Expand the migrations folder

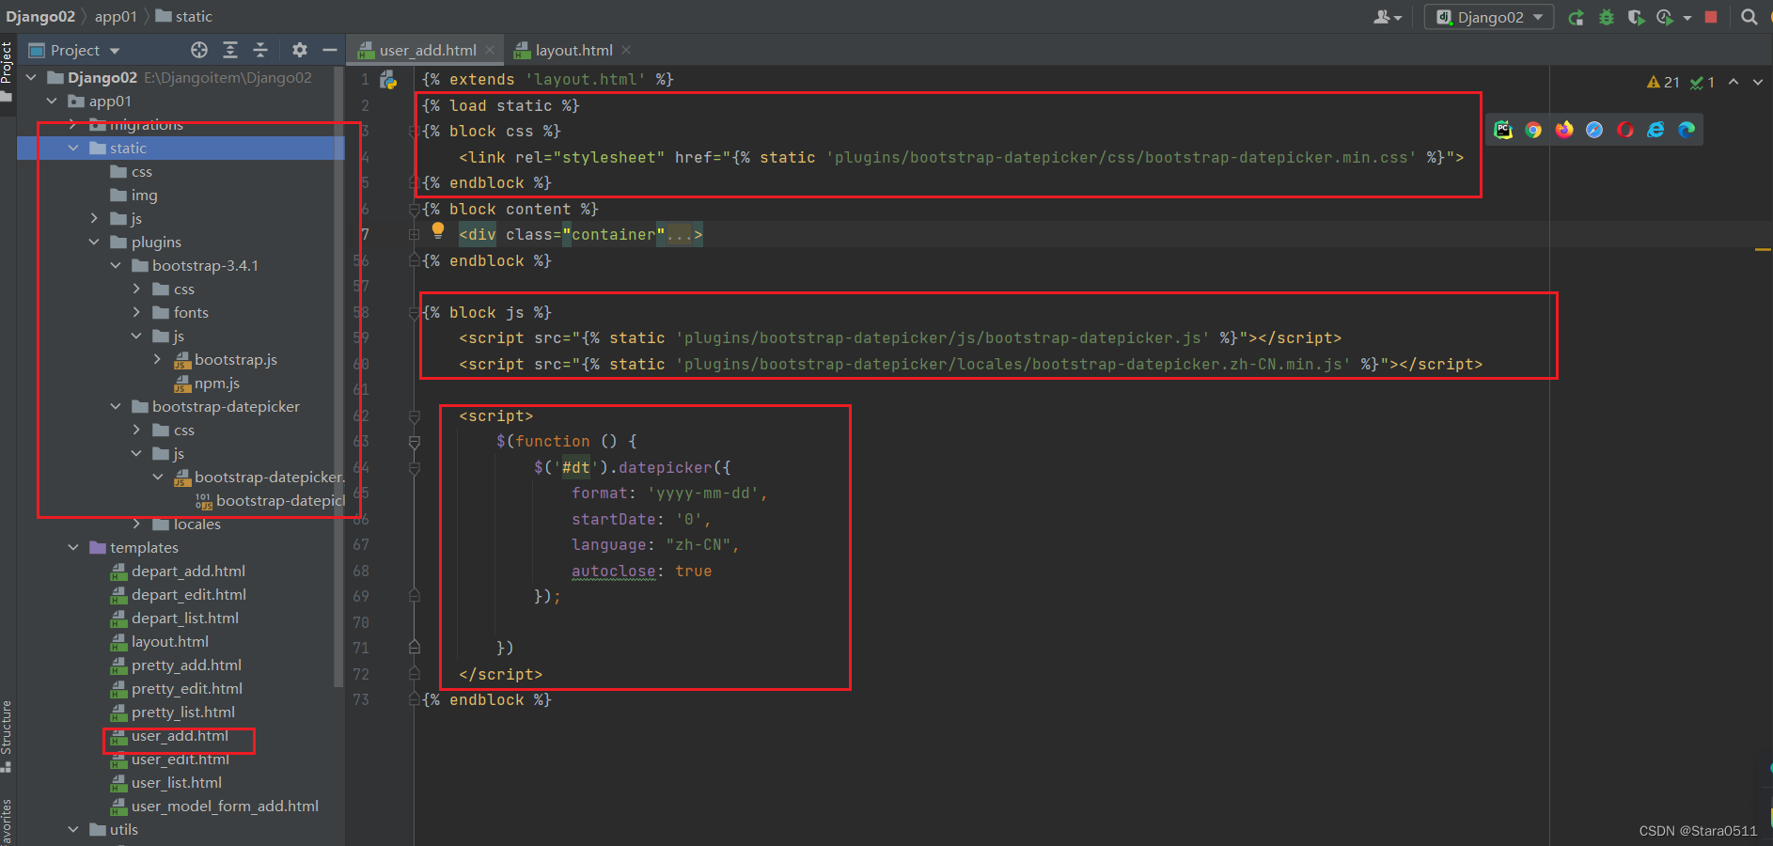coord(73,124)
